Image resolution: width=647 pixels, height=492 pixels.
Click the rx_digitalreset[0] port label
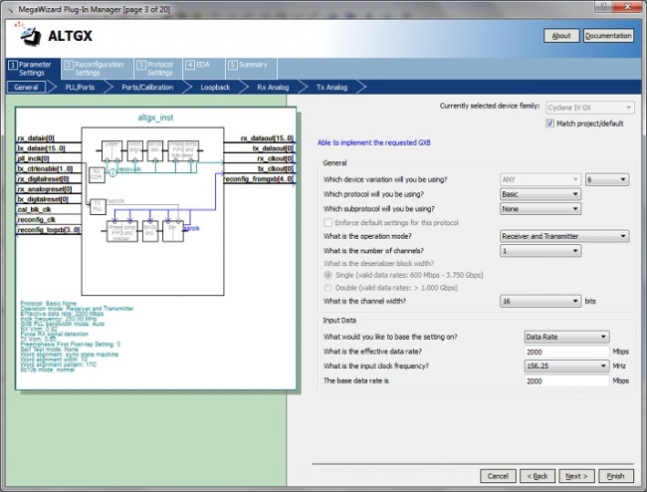(43, 178)
